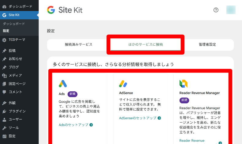Click the TCDテーマ gear icon
The width and height of the screenshot is (242, 144).
pyautogui.click(x=4, y=40)
